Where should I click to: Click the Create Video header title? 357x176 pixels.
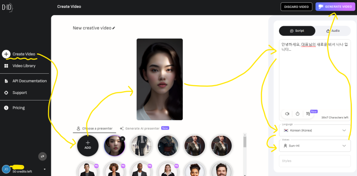(69, 6)
